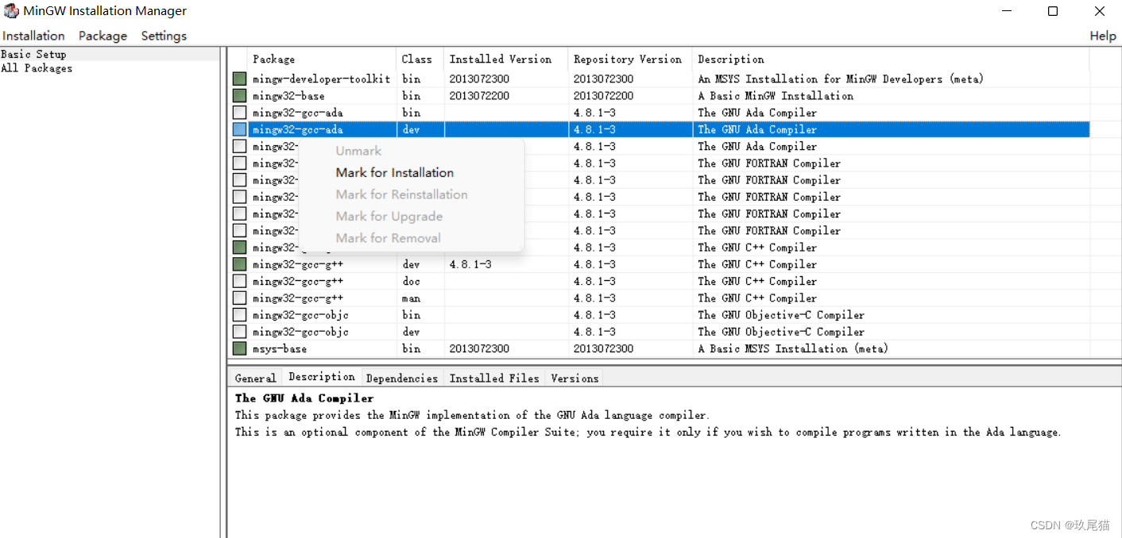Screen dimensions: 1122x538
Task: Click the mingw32-gcc-objc name in dev row
Action: [300, 332]
